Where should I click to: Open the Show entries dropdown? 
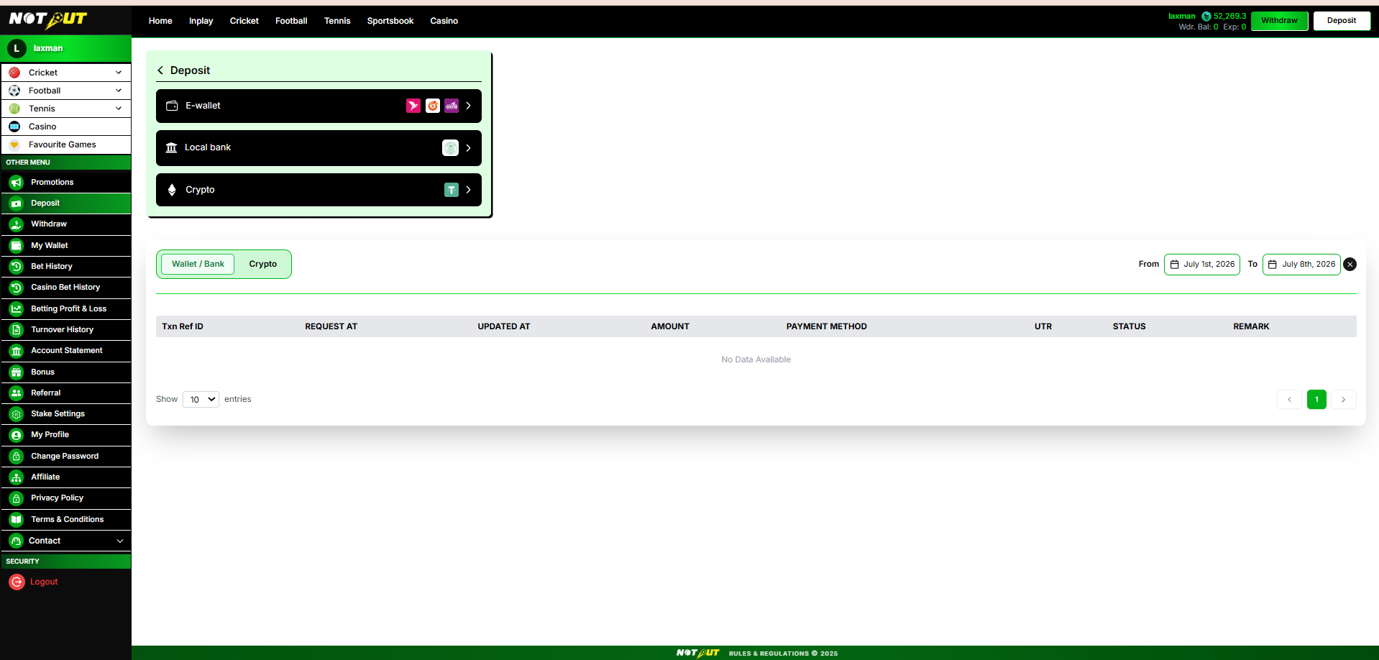[x=201, y=400]
